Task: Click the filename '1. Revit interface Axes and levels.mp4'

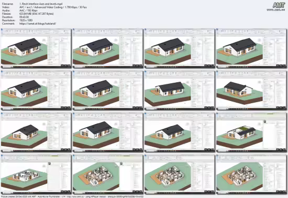Action: tap(41, 4)
